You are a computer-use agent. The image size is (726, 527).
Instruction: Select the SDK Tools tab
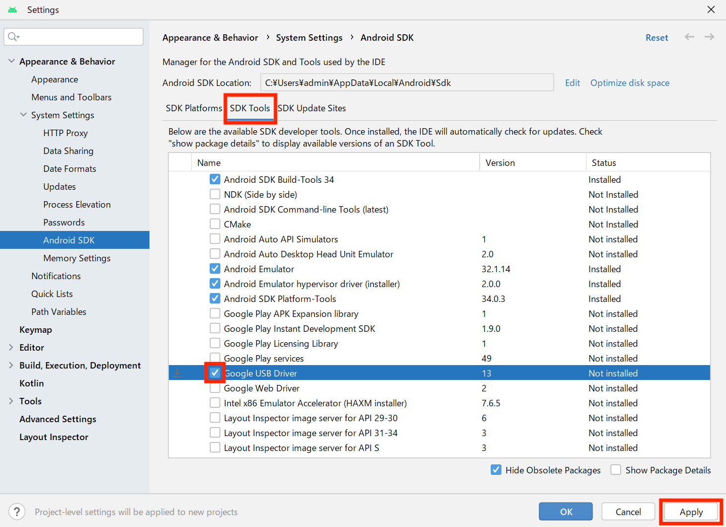250,108
